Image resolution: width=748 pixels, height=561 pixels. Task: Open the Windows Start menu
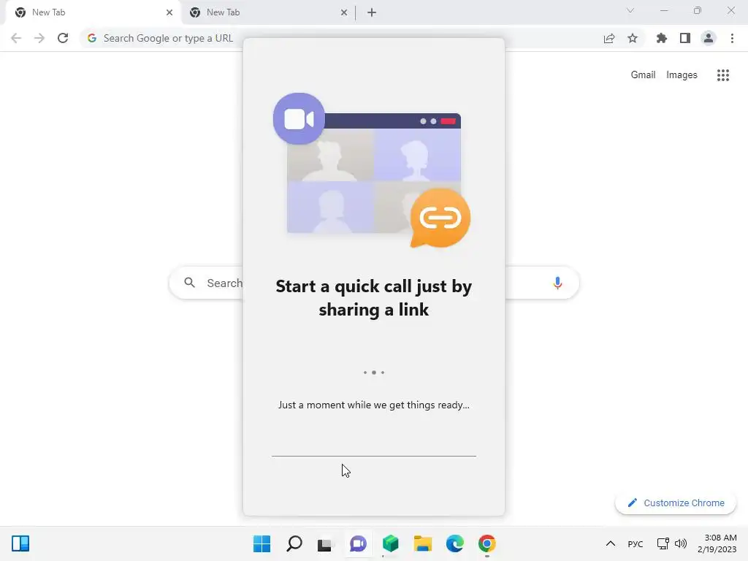click(x=262, y=543)
